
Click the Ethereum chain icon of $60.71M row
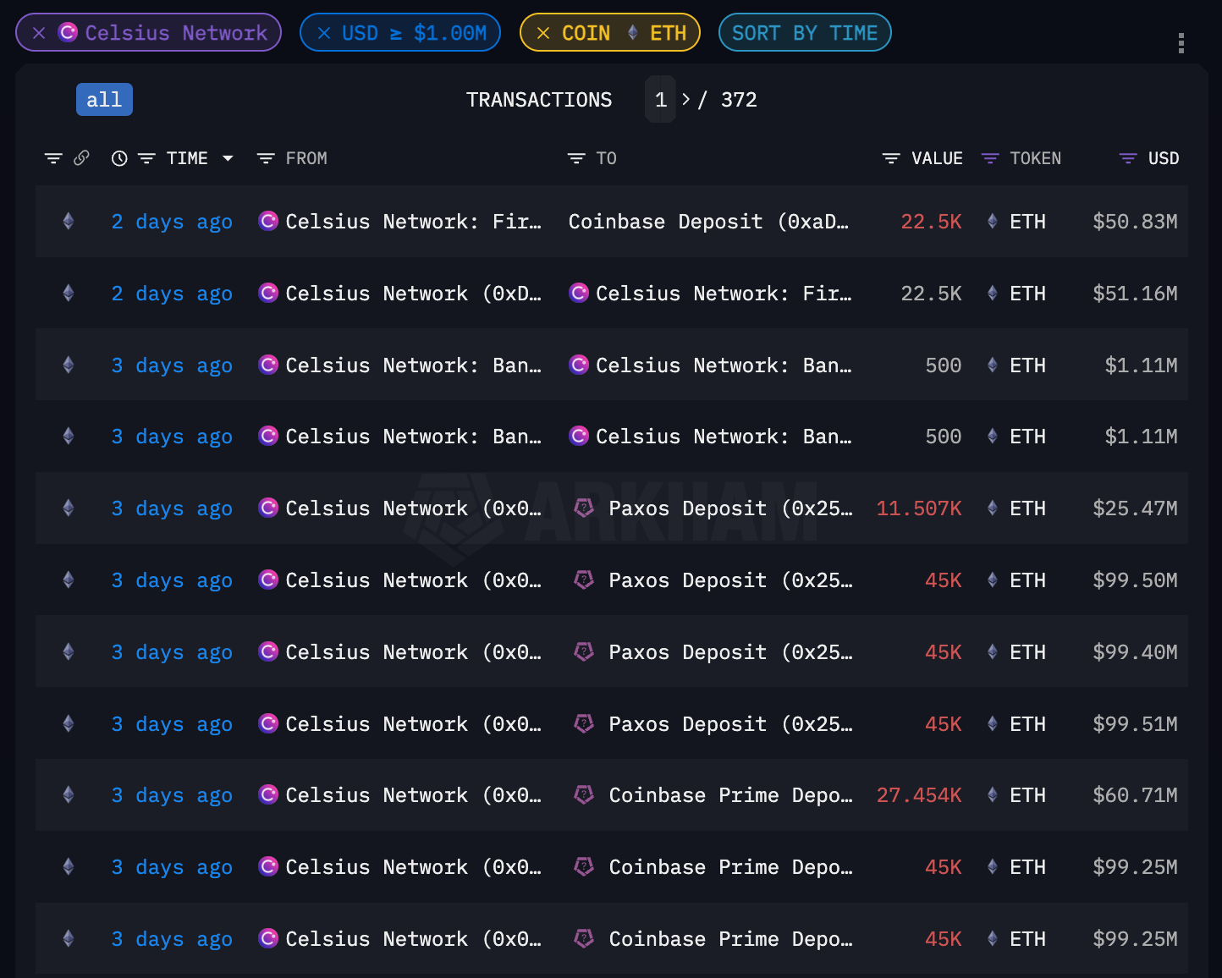69,794
